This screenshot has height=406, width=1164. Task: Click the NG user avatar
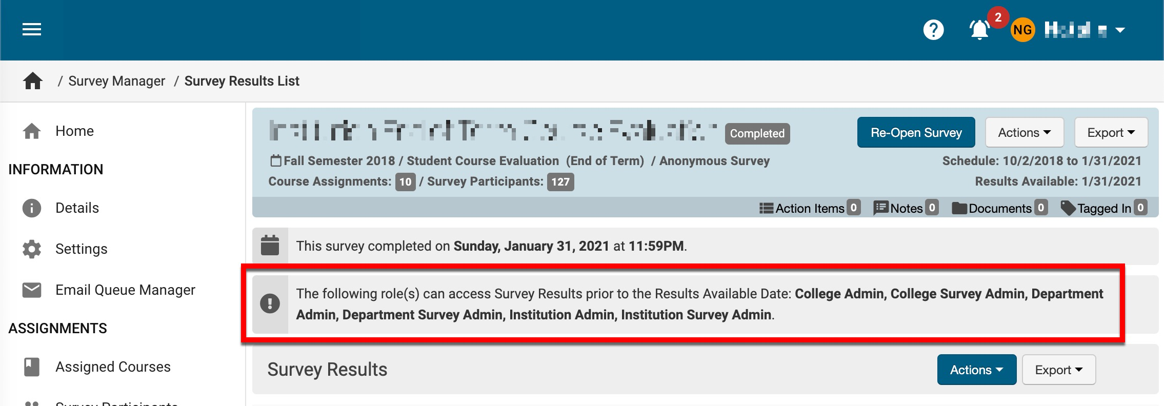[1022, 30]
